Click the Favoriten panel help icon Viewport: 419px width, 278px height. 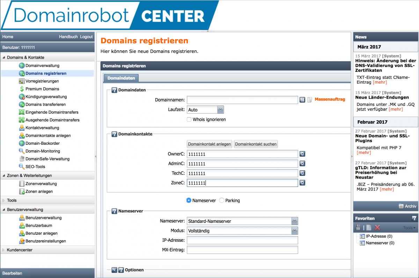coord(414,218)
